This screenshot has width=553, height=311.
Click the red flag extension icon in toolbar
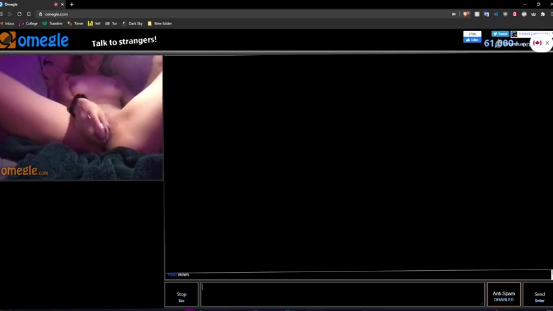point(515,14)
